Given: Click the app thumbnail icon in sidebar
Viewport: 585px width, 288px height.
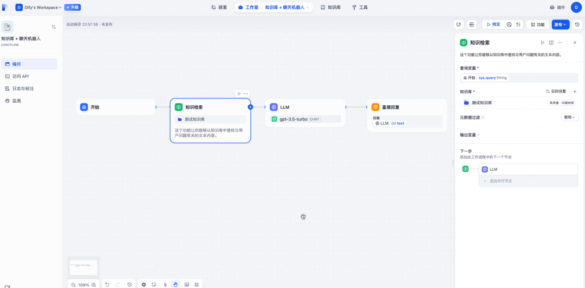Looking at the screenshot, I should [x=8, y=27].
